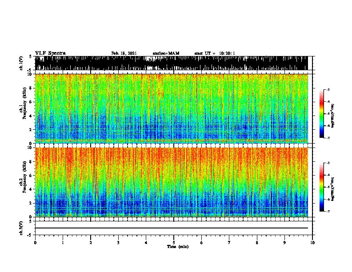Click the "8" kHz tick on ch.2 frequency axis
Image resolution: width=352 pixels, height=272 pixels.
pyautogui.click(x=31, y=162)
